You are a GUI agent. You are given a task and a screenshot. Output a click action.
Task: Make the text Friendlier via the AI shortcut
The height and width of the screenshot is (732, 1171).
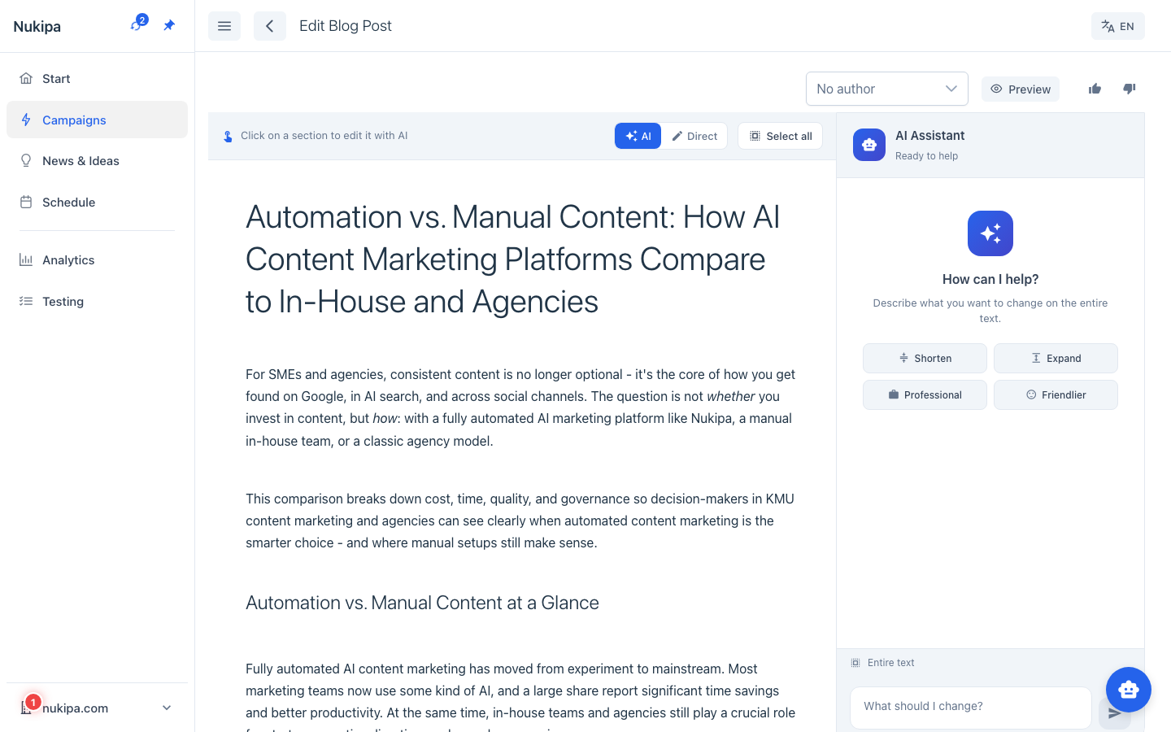(x=1056, y=394)
